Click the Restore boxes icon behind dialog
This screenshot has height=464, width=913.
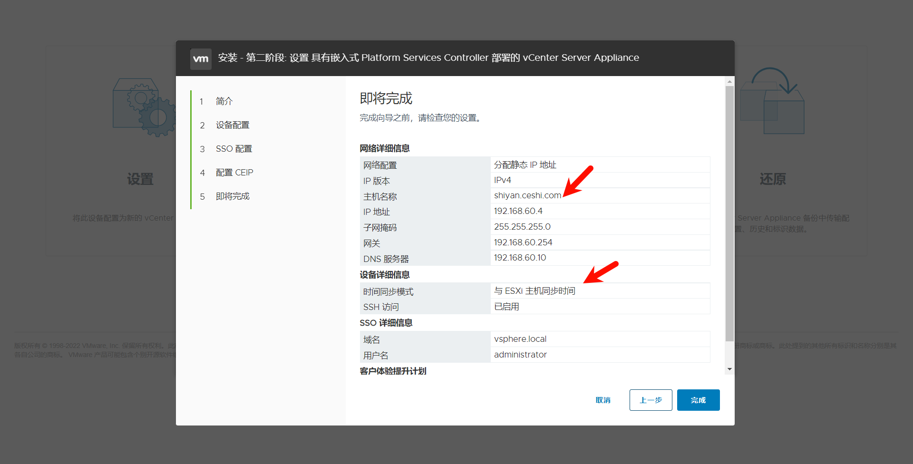tap(772, 101)
